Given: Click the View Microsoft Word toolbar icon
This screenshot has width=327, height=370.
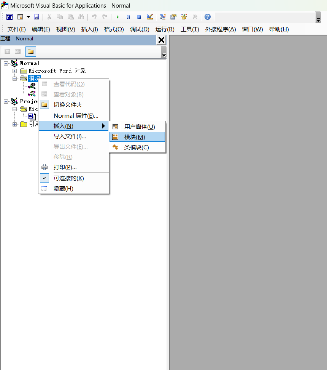Looking at the screenshot, I should 10,17.
